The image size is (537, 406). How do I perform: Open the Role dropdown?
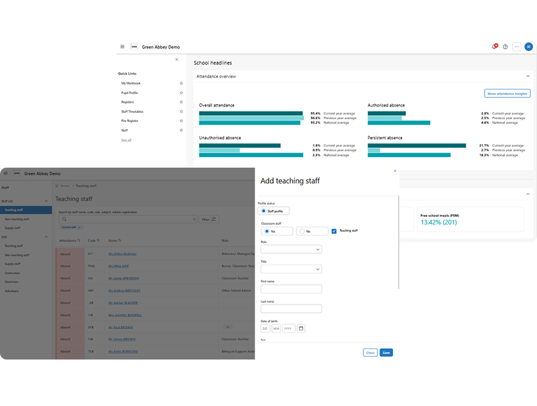click(x=291, y=249)
